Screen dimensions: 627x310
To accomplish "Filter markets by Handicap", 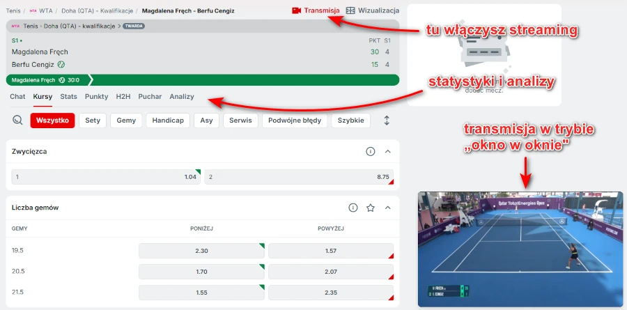I will point(168,121).
